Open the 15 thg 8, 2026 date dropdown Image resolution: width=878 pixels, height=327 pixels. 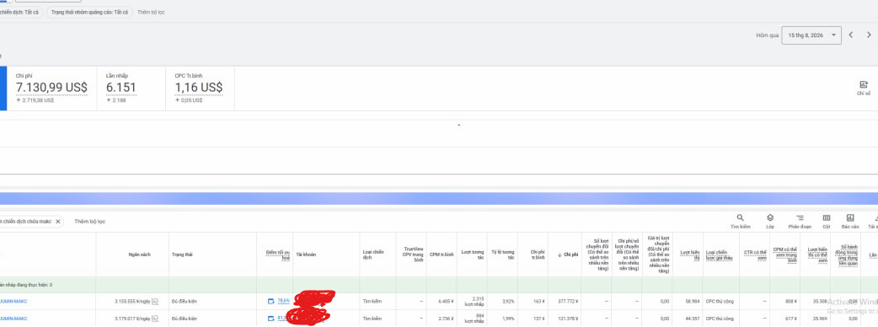(811, 35)
